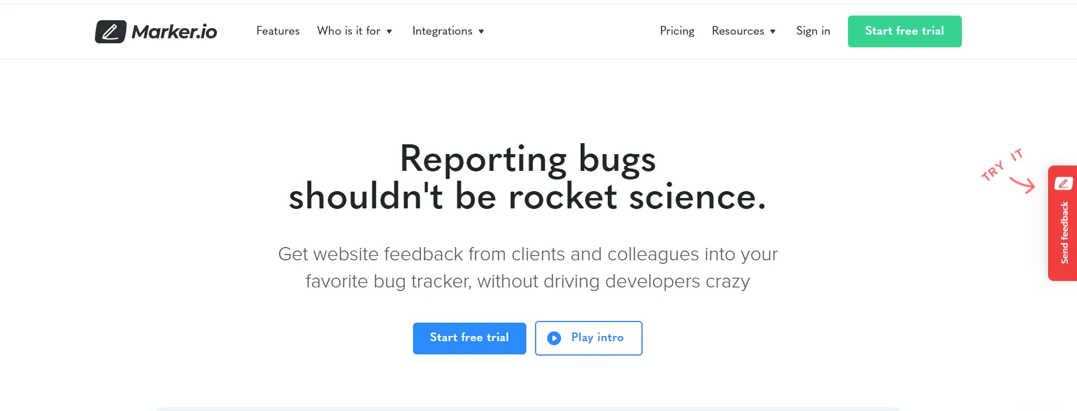Click the hand-drawn TRY IT arrow
Image resolution: width=1077 pixels, height=411 pixels.
pyautogui.click(x=1023, y=185)
